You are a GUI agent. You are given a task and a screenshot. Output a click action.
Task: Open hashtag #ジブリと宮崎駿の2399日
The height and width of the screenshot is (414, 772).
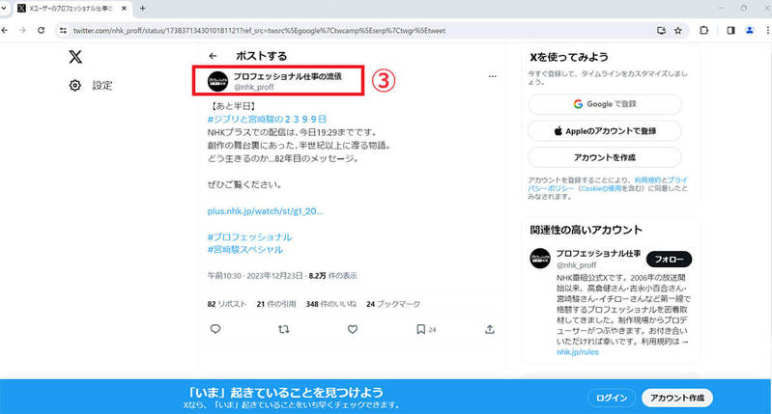(x=267, y=119)
